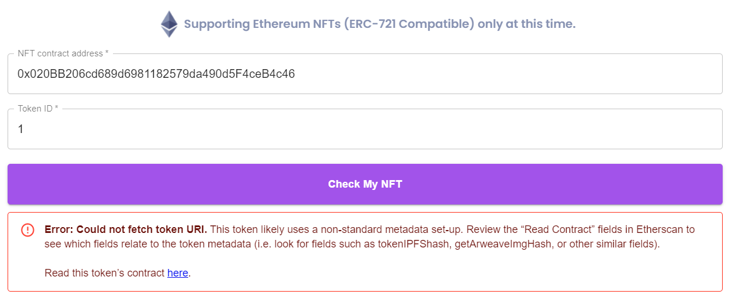732x298 pixels.
Task: Focus the NFT contract address field
Action: click(365, 74)
